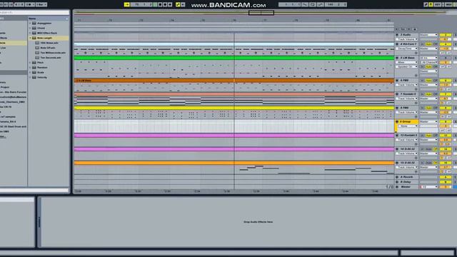Toggle the lock envelopes icon above track headers
The image size is (457, 257).
click(414, 29)
